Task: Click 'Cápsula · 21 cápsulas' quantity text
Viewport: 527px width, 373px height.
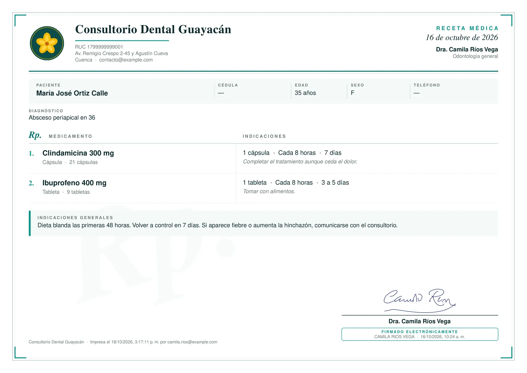Action: tap(70, 162)
